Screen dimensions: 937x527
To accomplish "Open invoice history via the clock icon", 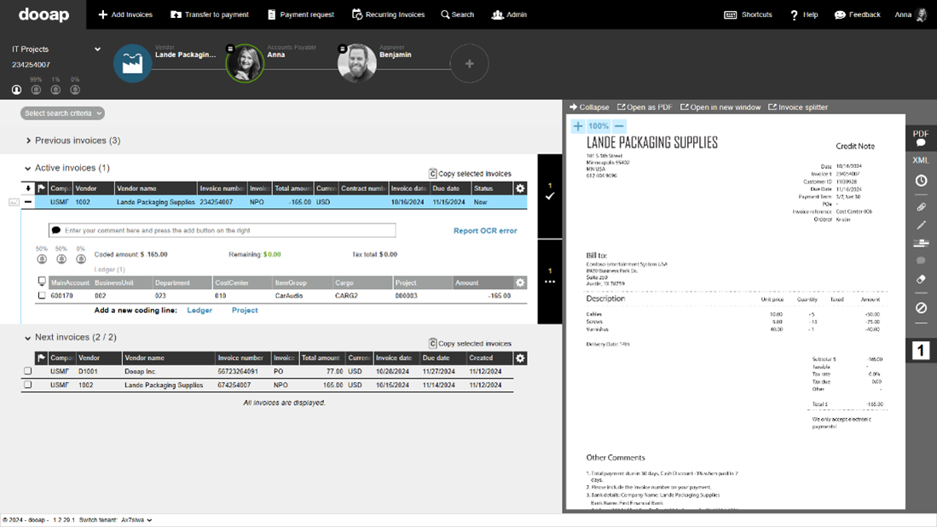I will [x=922, y=178].
